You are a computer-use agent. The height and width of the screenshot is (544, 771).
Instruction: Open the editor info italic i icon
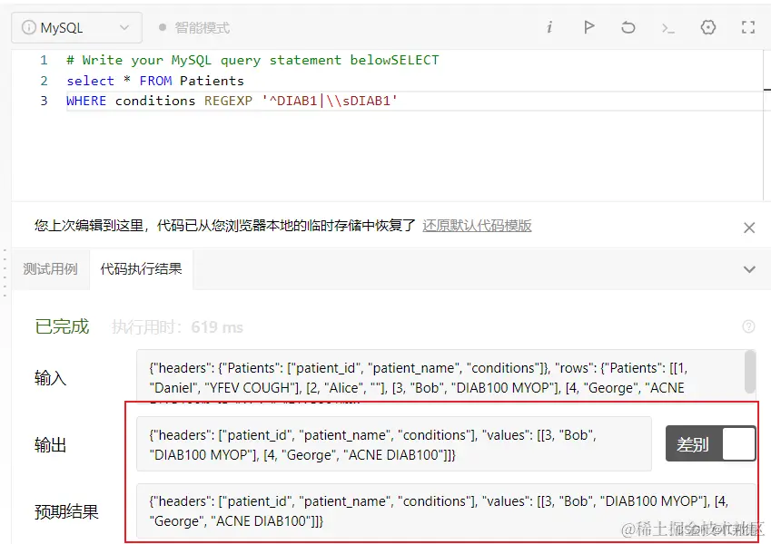click(549, 27)
